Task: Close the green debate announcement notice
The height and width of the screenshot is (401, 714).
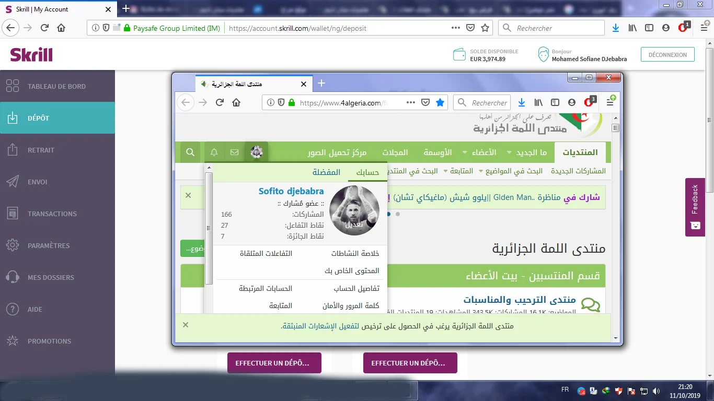Action: [188, 195]
